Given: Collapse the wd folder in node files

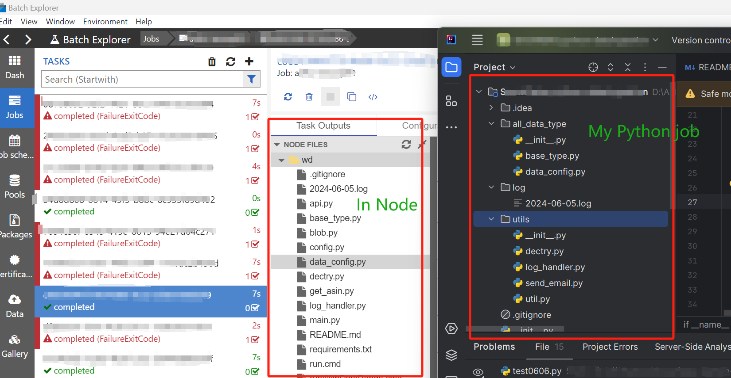Looking at the screenshot, I should [x=281, y=160].
